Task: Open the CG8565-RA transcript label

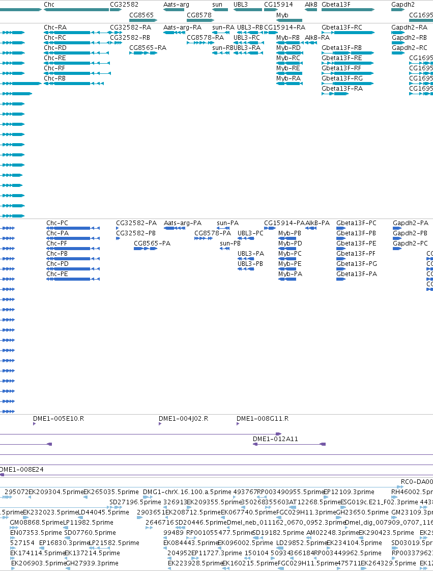Action: (x=148, y=48)
